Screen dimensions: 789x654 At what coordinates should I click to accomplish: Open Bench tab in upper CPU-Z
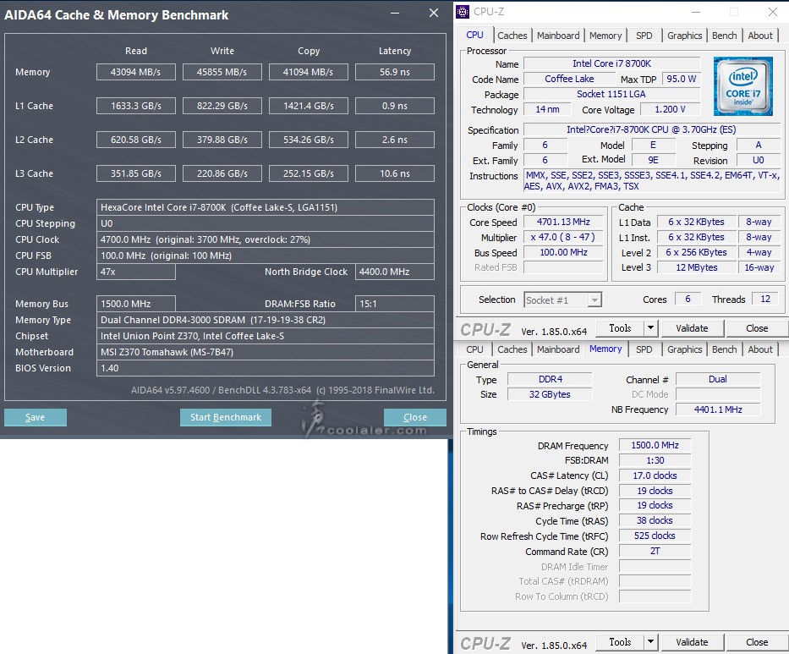click(725, 36)
